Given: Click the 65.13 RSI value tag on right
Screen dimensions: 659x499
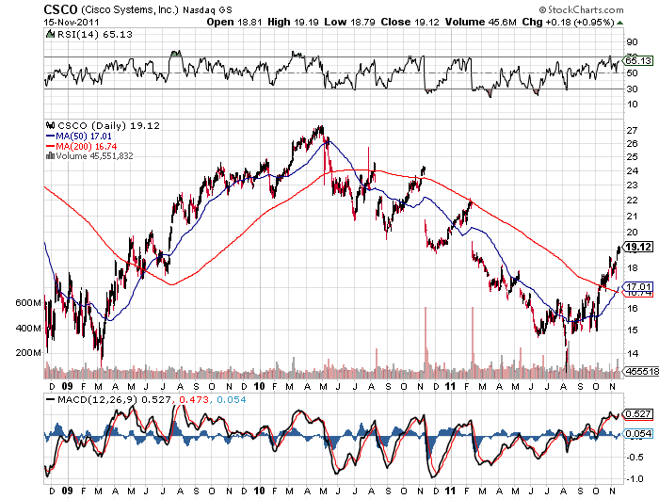Looking at the screenshot, I should (x=638, y=61).
